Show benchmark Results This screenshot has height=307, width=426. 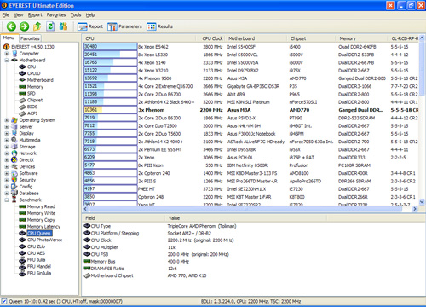pos(159,26)
